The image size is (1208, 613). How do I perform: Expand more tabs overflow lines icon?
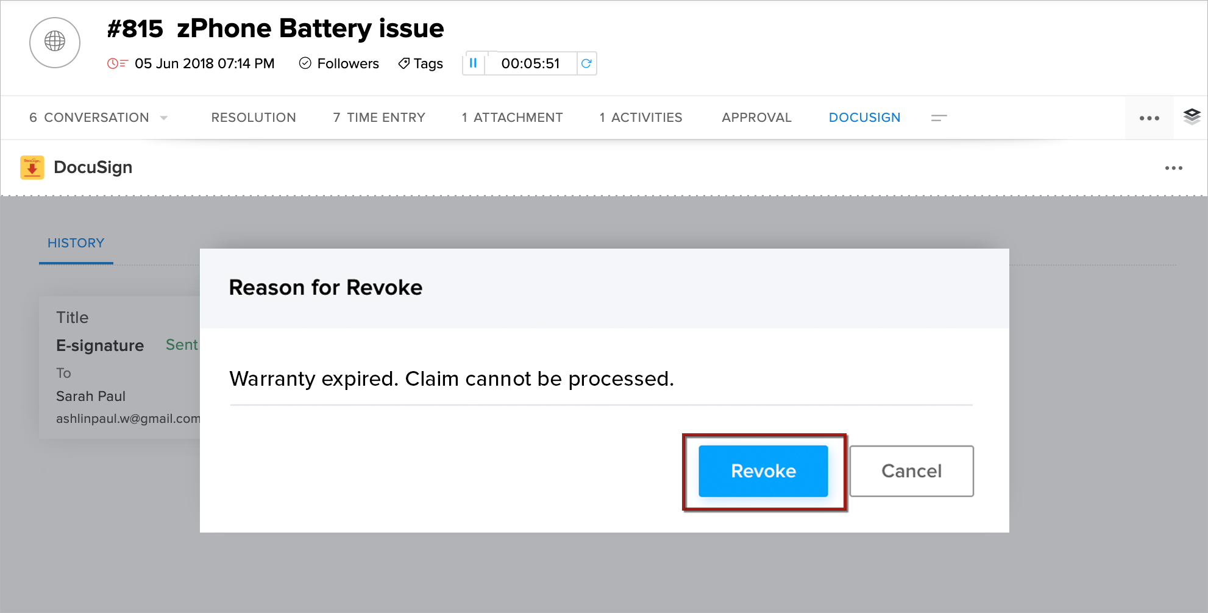point(939,118)
